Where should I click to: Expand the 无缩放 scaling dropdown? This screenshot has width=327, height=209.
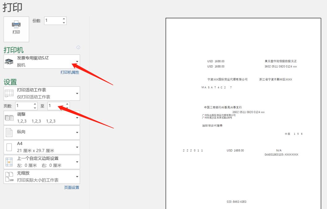tap(77, 176)
